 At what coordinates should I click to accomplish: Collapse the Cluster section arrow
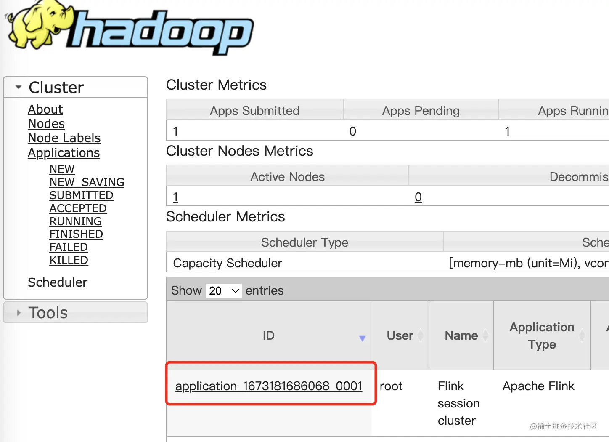(x=18, y=88)
